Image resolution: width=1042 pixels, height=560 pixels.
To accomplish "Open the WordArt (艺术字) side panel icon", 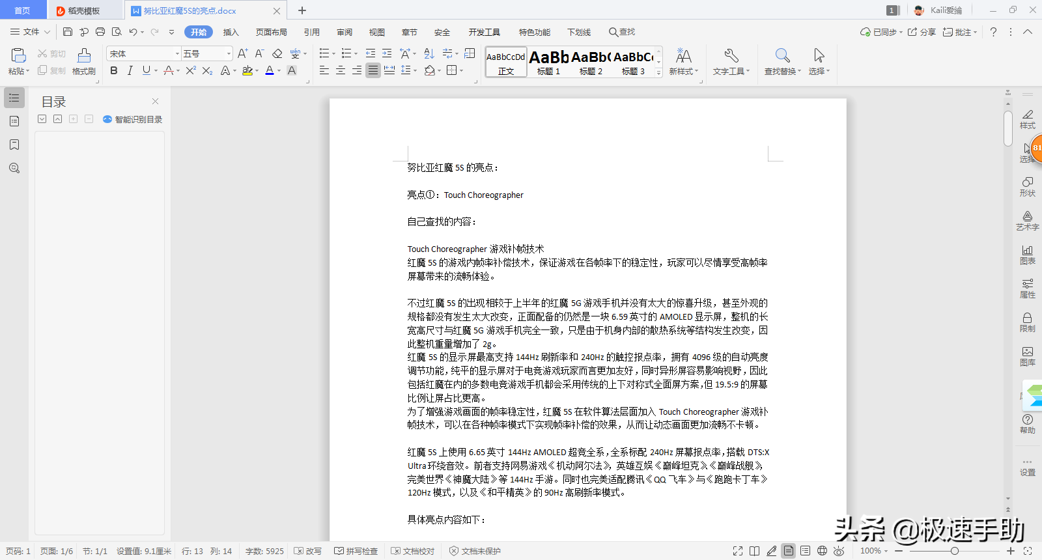I will [x=1028, y=220].
